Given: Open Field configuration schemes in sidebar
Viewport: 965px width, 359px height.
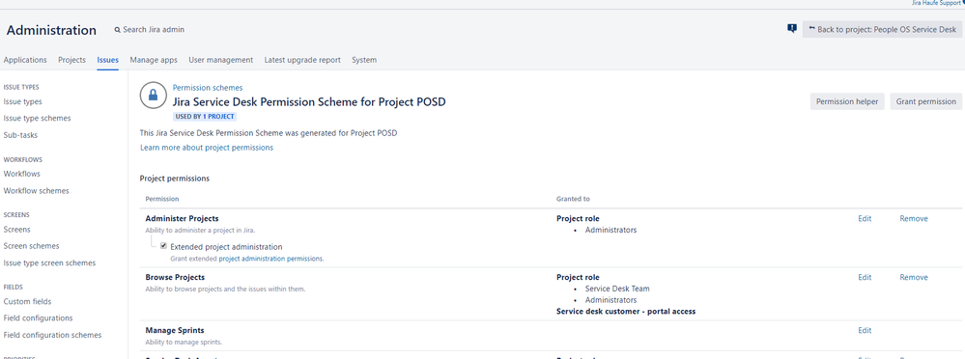Looking at the screenshot, I should pyautogui.click(x=52, y=335).
